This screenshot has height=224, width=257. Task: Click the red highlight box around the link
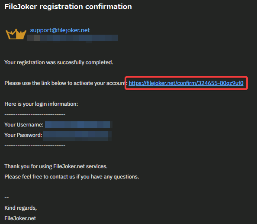pyautogui.click(x=186, y=83)
